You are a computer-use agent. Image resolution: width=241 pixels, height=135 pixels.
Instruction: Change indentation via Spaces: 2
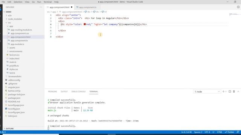click(x=198, y=132)
